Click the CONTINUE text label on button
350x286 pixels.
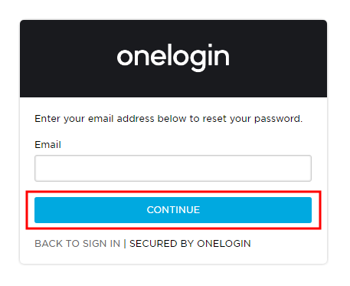173,210
